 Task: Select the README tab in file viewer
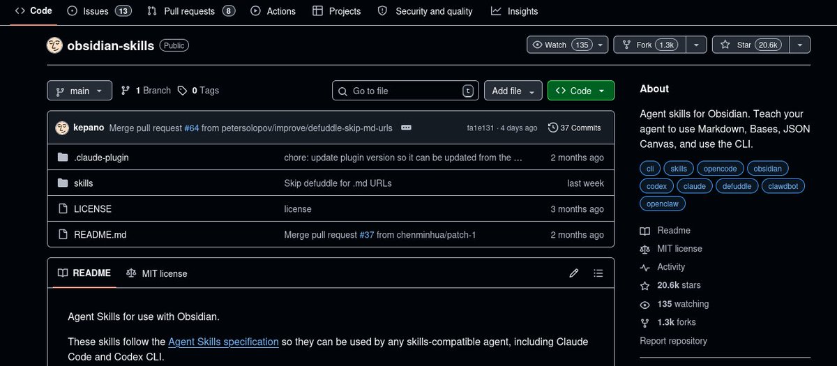(84, 273)
